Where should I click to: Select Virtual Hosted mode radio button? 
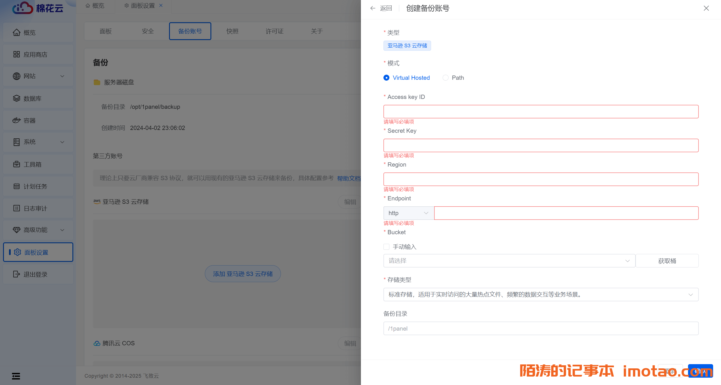coord(387,78)
